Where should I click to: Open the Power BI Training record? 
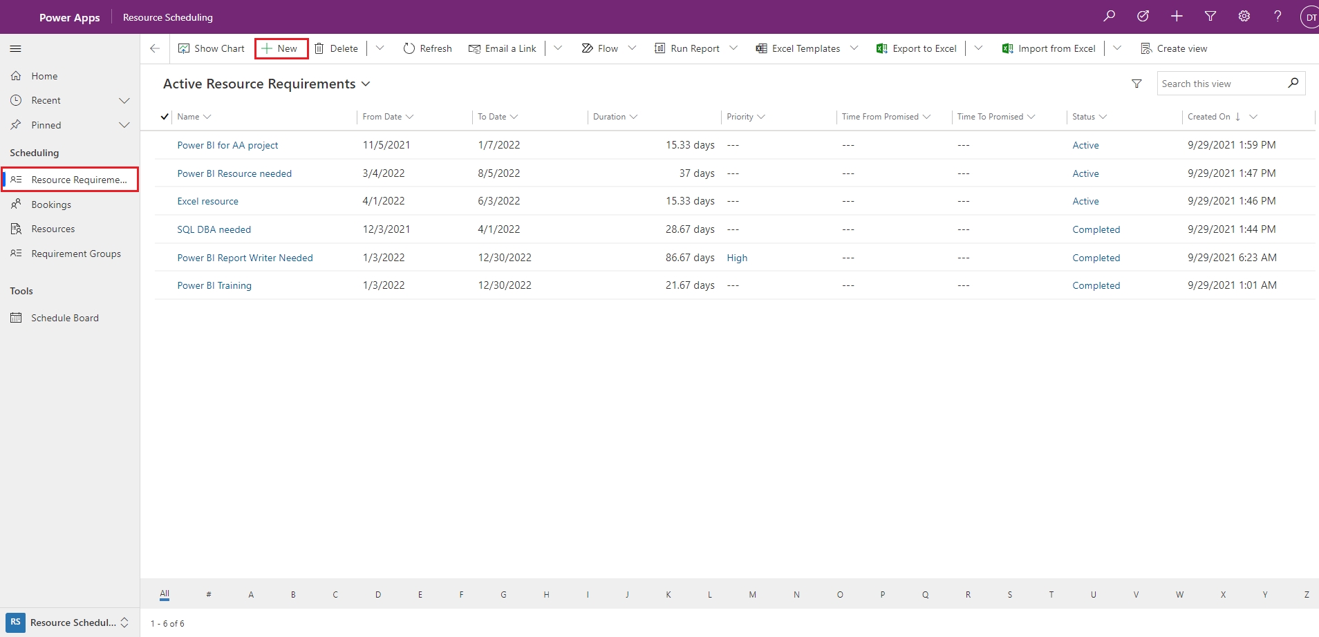coord(214,285)
